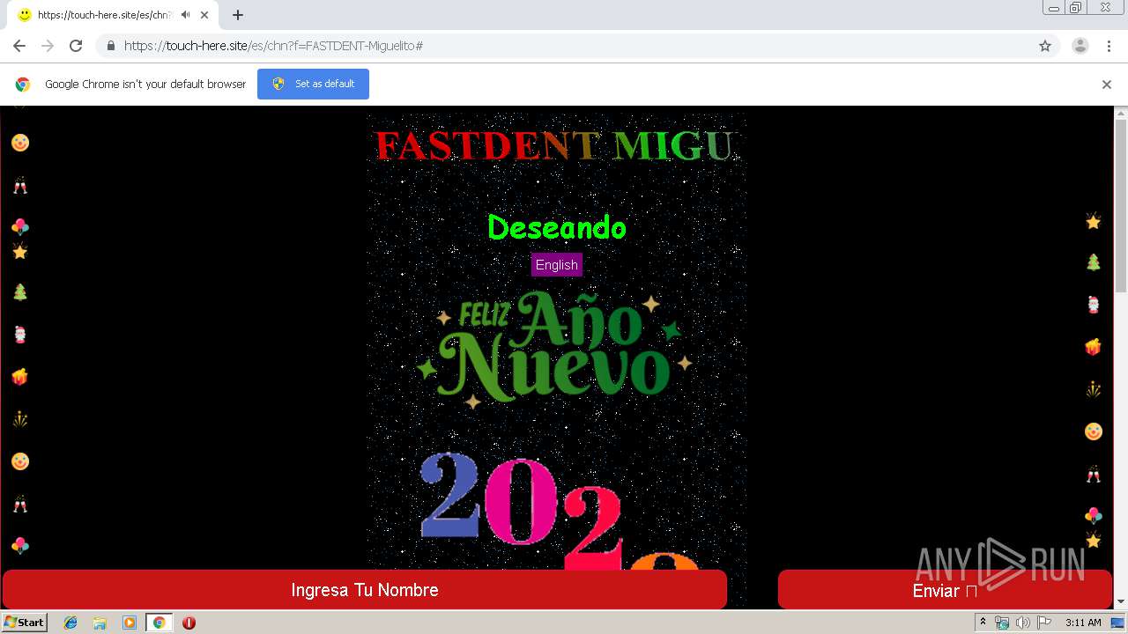1128x634 pixels.
Task: Open a new tab
Action: coord(238,15)
